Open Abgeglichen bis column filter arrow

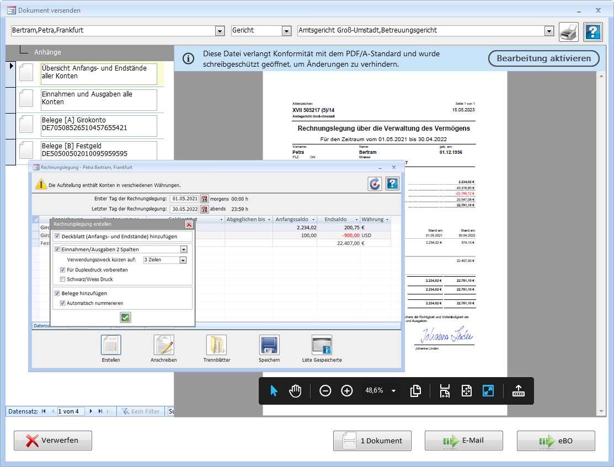click(x=269, y=219)
